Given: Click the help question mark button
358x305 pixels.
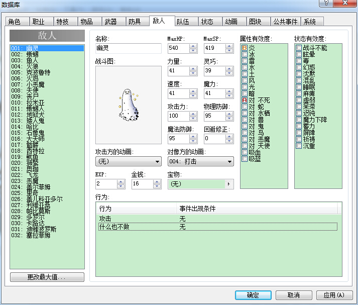Looking at the screenshot, I should [326, 3].
